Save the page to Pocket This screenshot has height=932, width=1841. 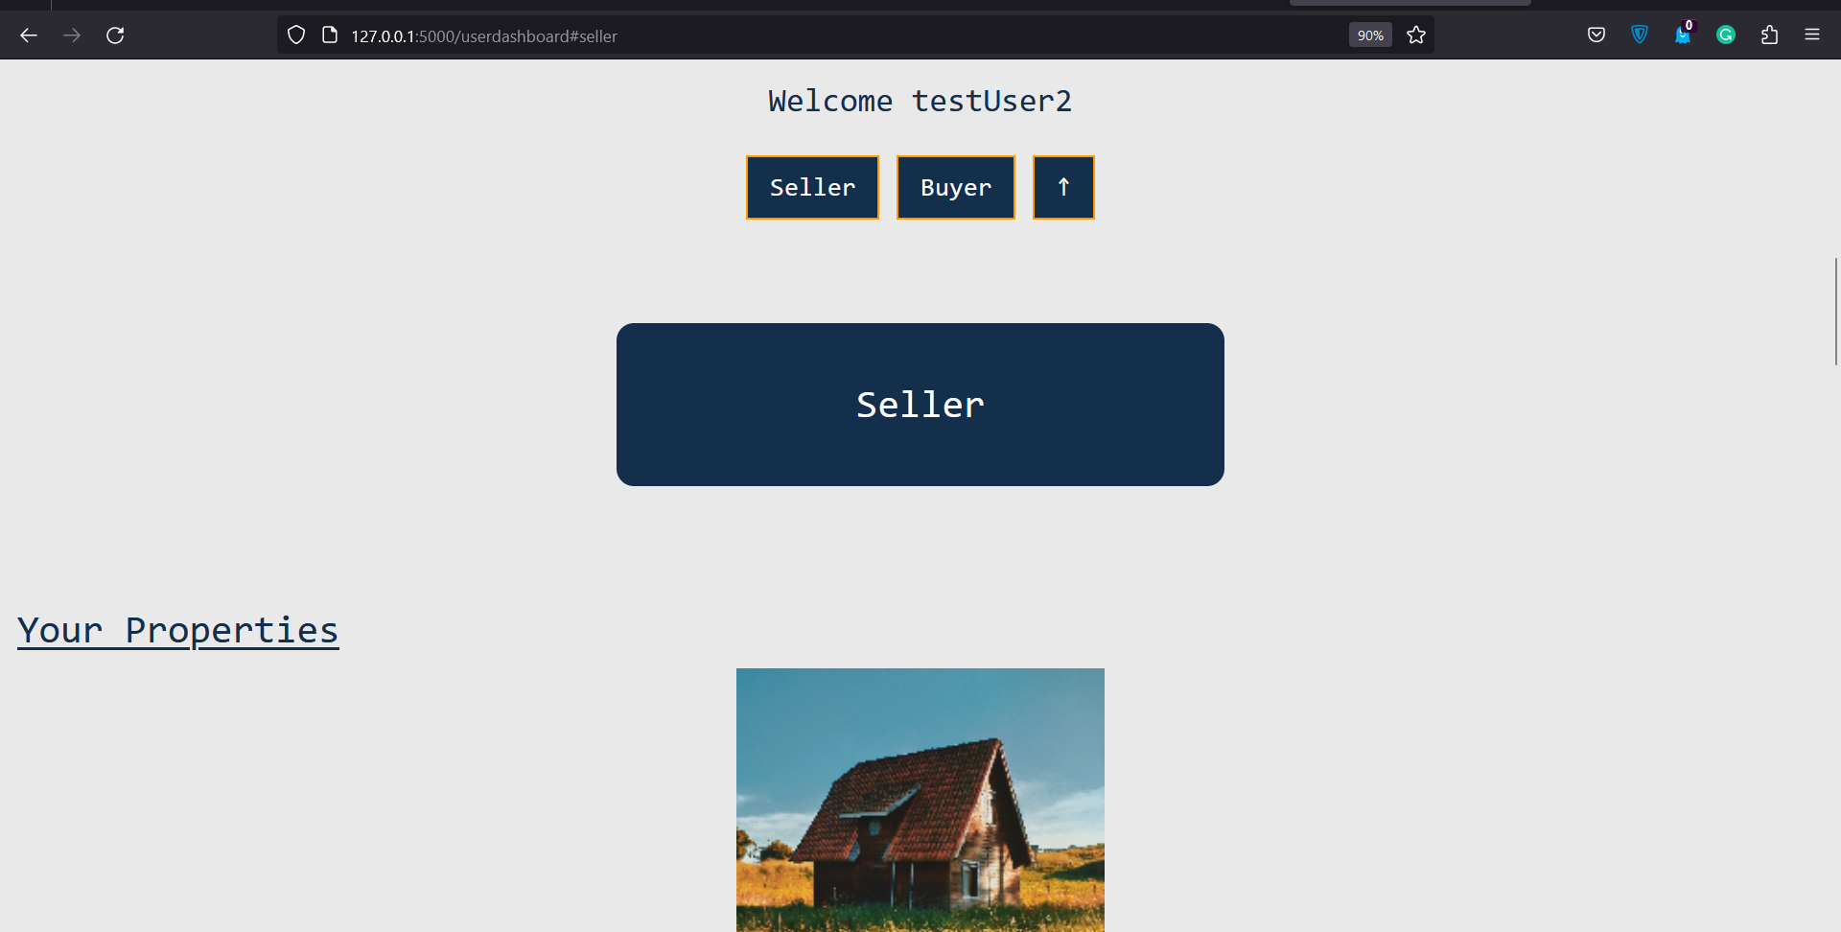tap(1596, 35)
